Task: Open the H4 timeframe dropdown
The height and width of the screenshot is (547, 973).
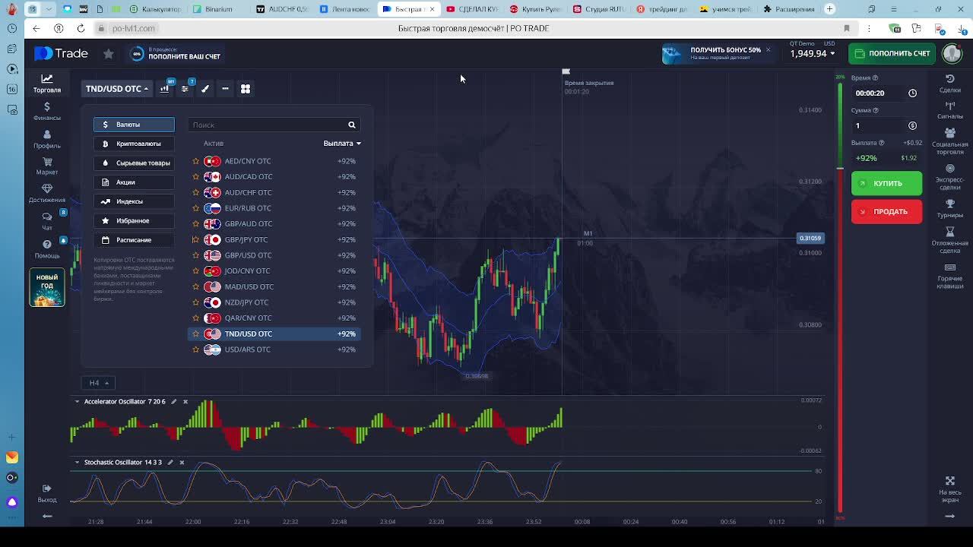Action: (99, 383)
